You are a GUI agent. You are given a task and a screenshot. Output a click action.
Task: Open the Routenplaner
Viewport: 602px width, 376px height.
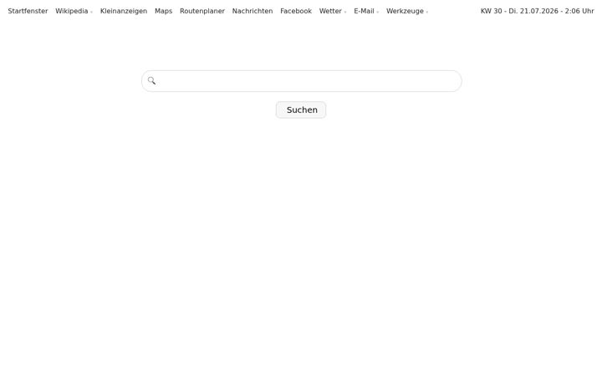tap(202, 11)
